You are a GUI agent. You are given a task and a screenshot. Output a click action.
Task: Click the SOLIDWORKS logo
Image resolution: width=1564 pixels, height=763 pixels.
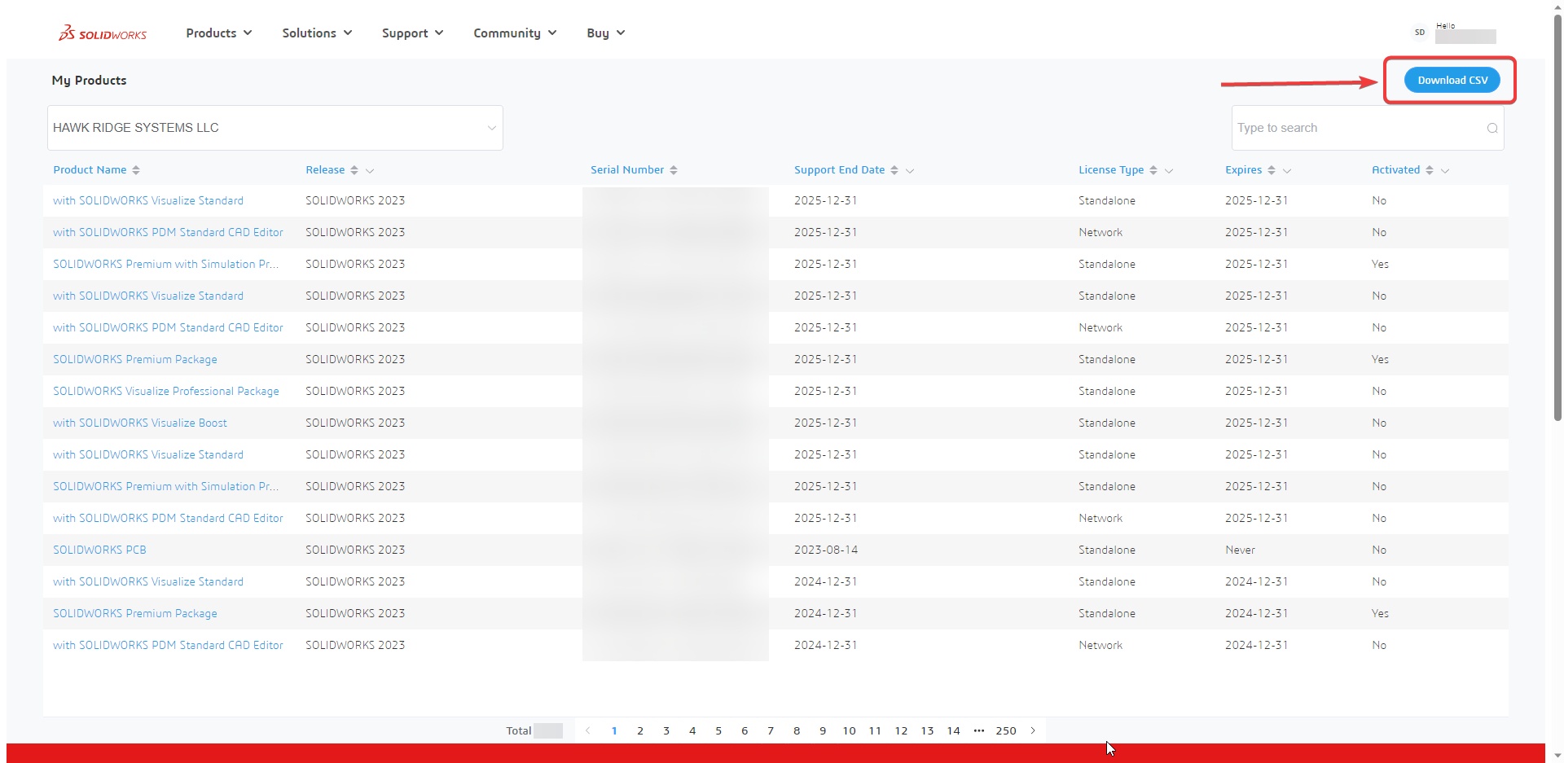[103, 33]
